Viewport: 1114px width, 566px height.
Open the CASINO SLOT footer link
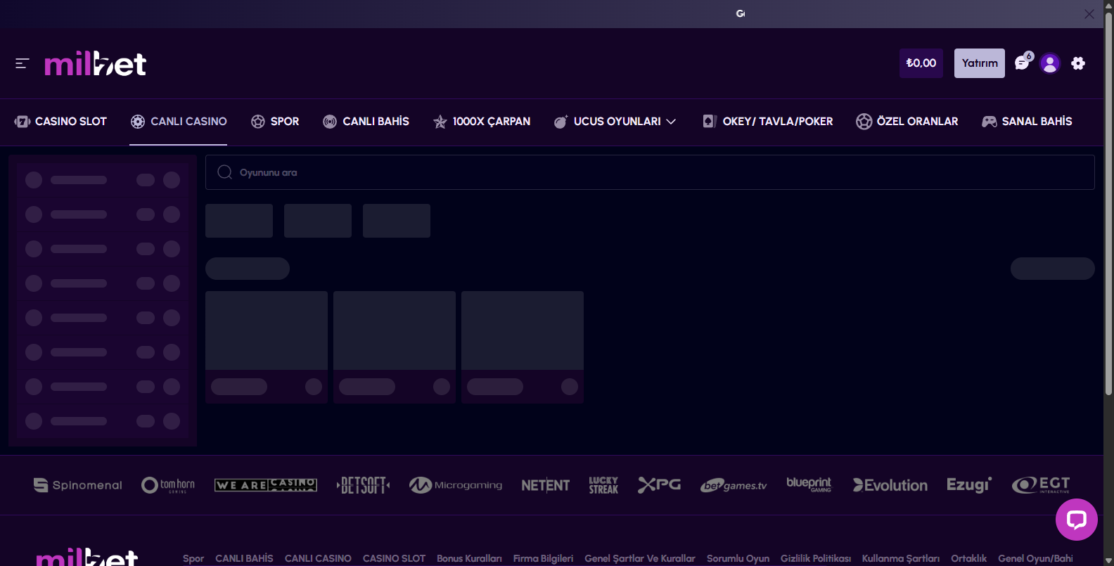coord(394,558)
